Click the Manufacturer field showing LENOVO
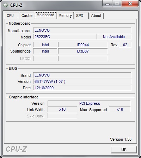The height and width of the screenshot is (158, 141). coord(82,30)
